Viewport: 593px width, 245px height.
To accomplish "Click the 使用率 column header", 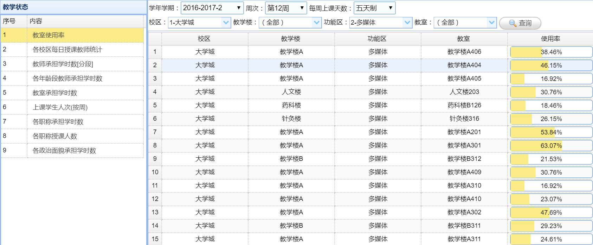I will (550, 39).
